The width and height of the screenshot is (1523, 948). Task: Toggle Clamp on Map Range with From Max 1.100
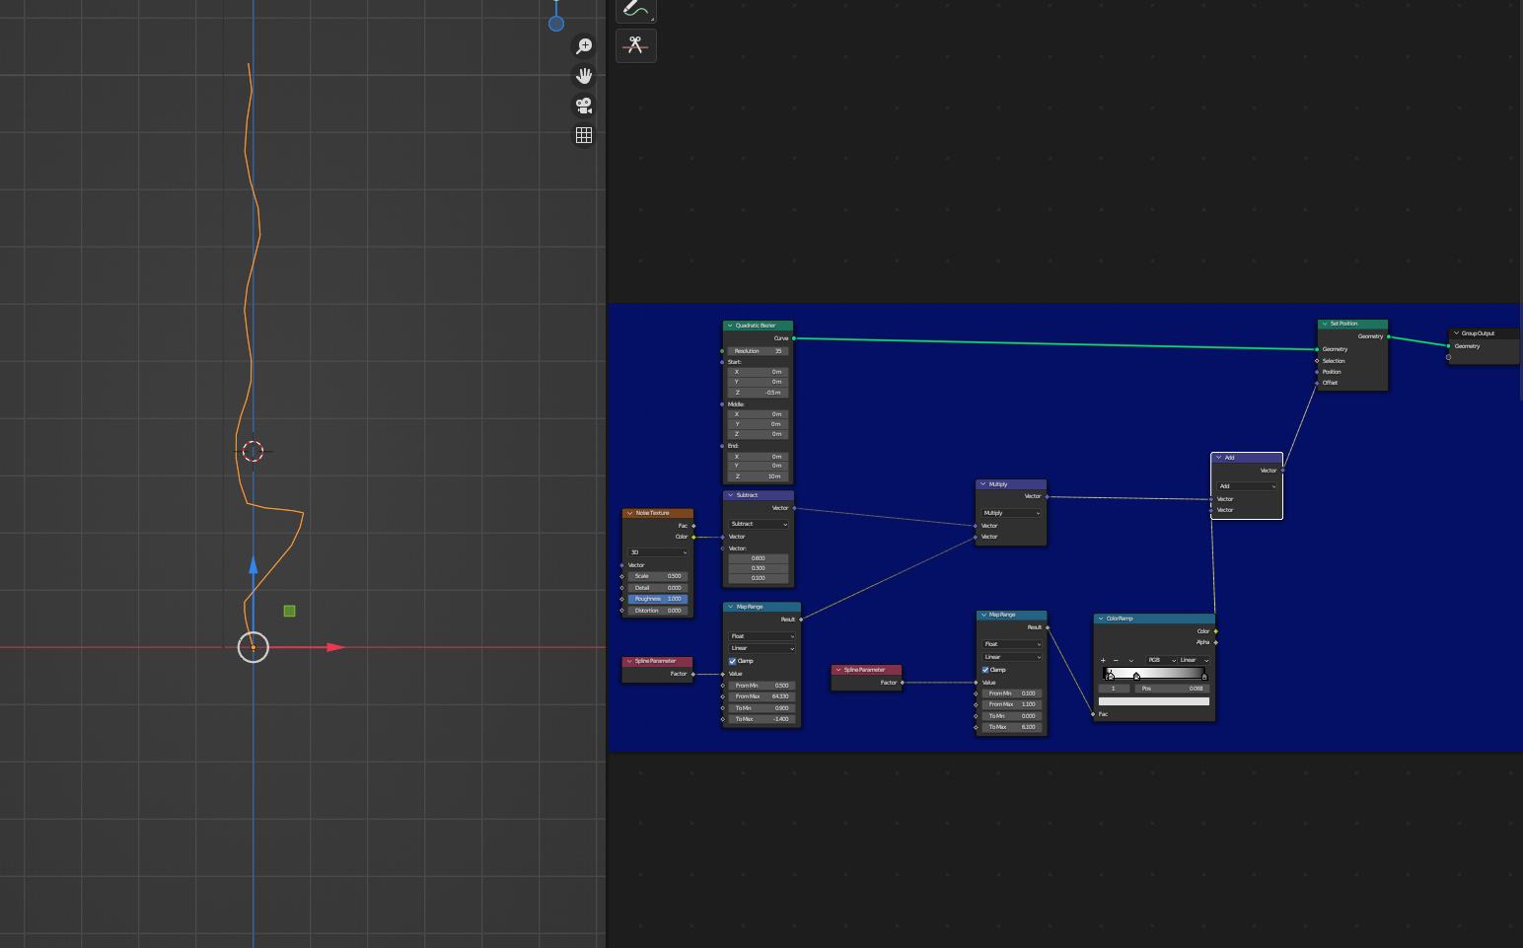pyautogui.click(x=985, y=670)
